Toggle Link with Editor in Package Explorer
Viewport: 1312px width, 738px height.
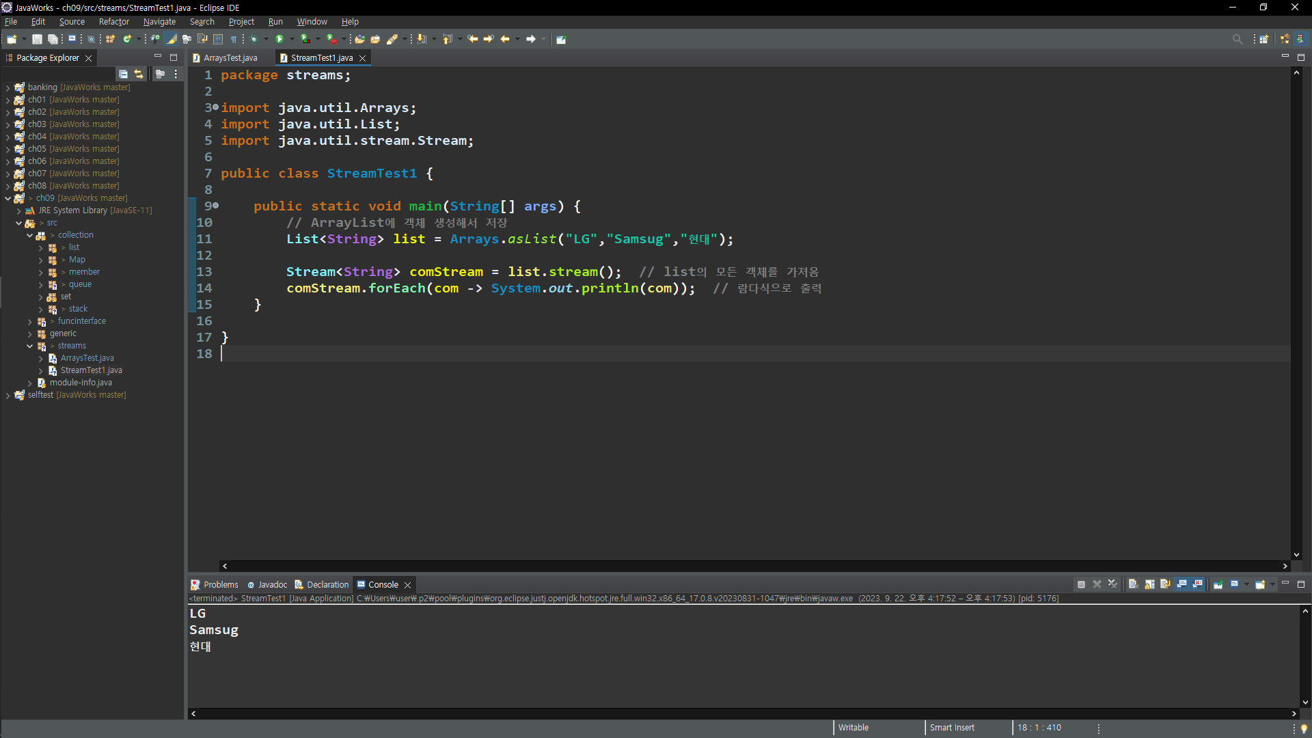[x=139, y=74]
